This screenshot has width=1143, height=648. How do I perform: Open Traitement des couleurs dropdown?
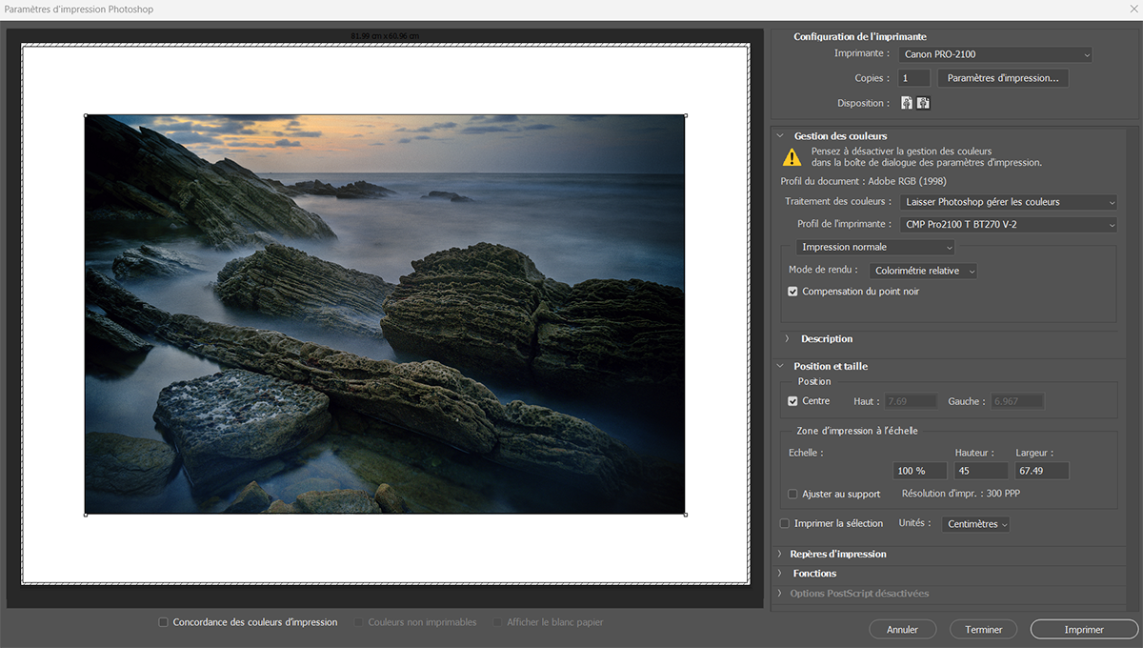click(x=1008, y=202)
